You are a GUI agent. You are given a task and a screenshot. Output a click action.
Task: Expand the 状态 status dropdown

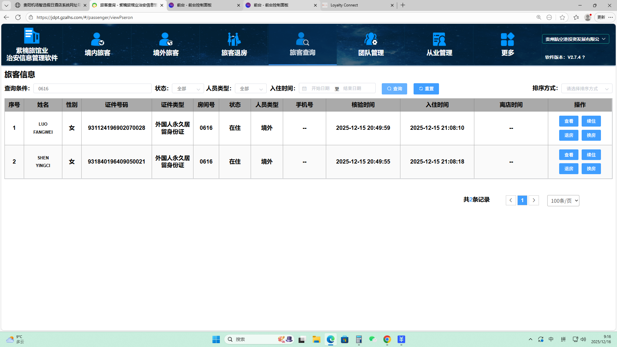coord(188,89)
